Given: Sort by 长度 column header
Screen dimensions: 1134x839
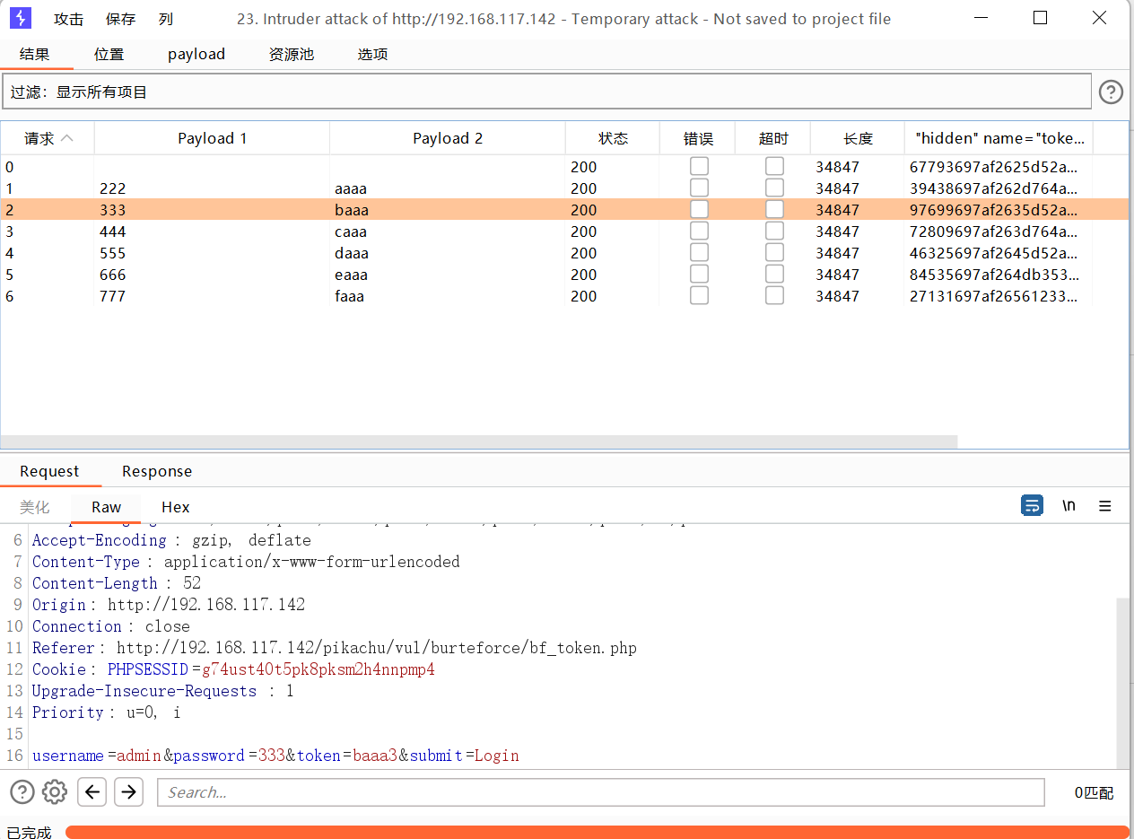Looking at the screenshot, I should (858, 138).
